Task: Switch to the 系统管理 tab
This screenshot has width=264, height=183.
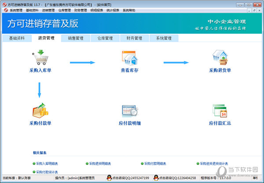Action: pos(164,38)
